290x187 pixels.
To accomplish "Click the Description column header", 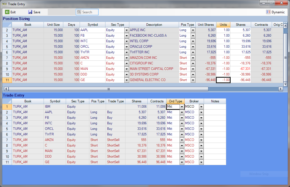I will pos(154,25).
